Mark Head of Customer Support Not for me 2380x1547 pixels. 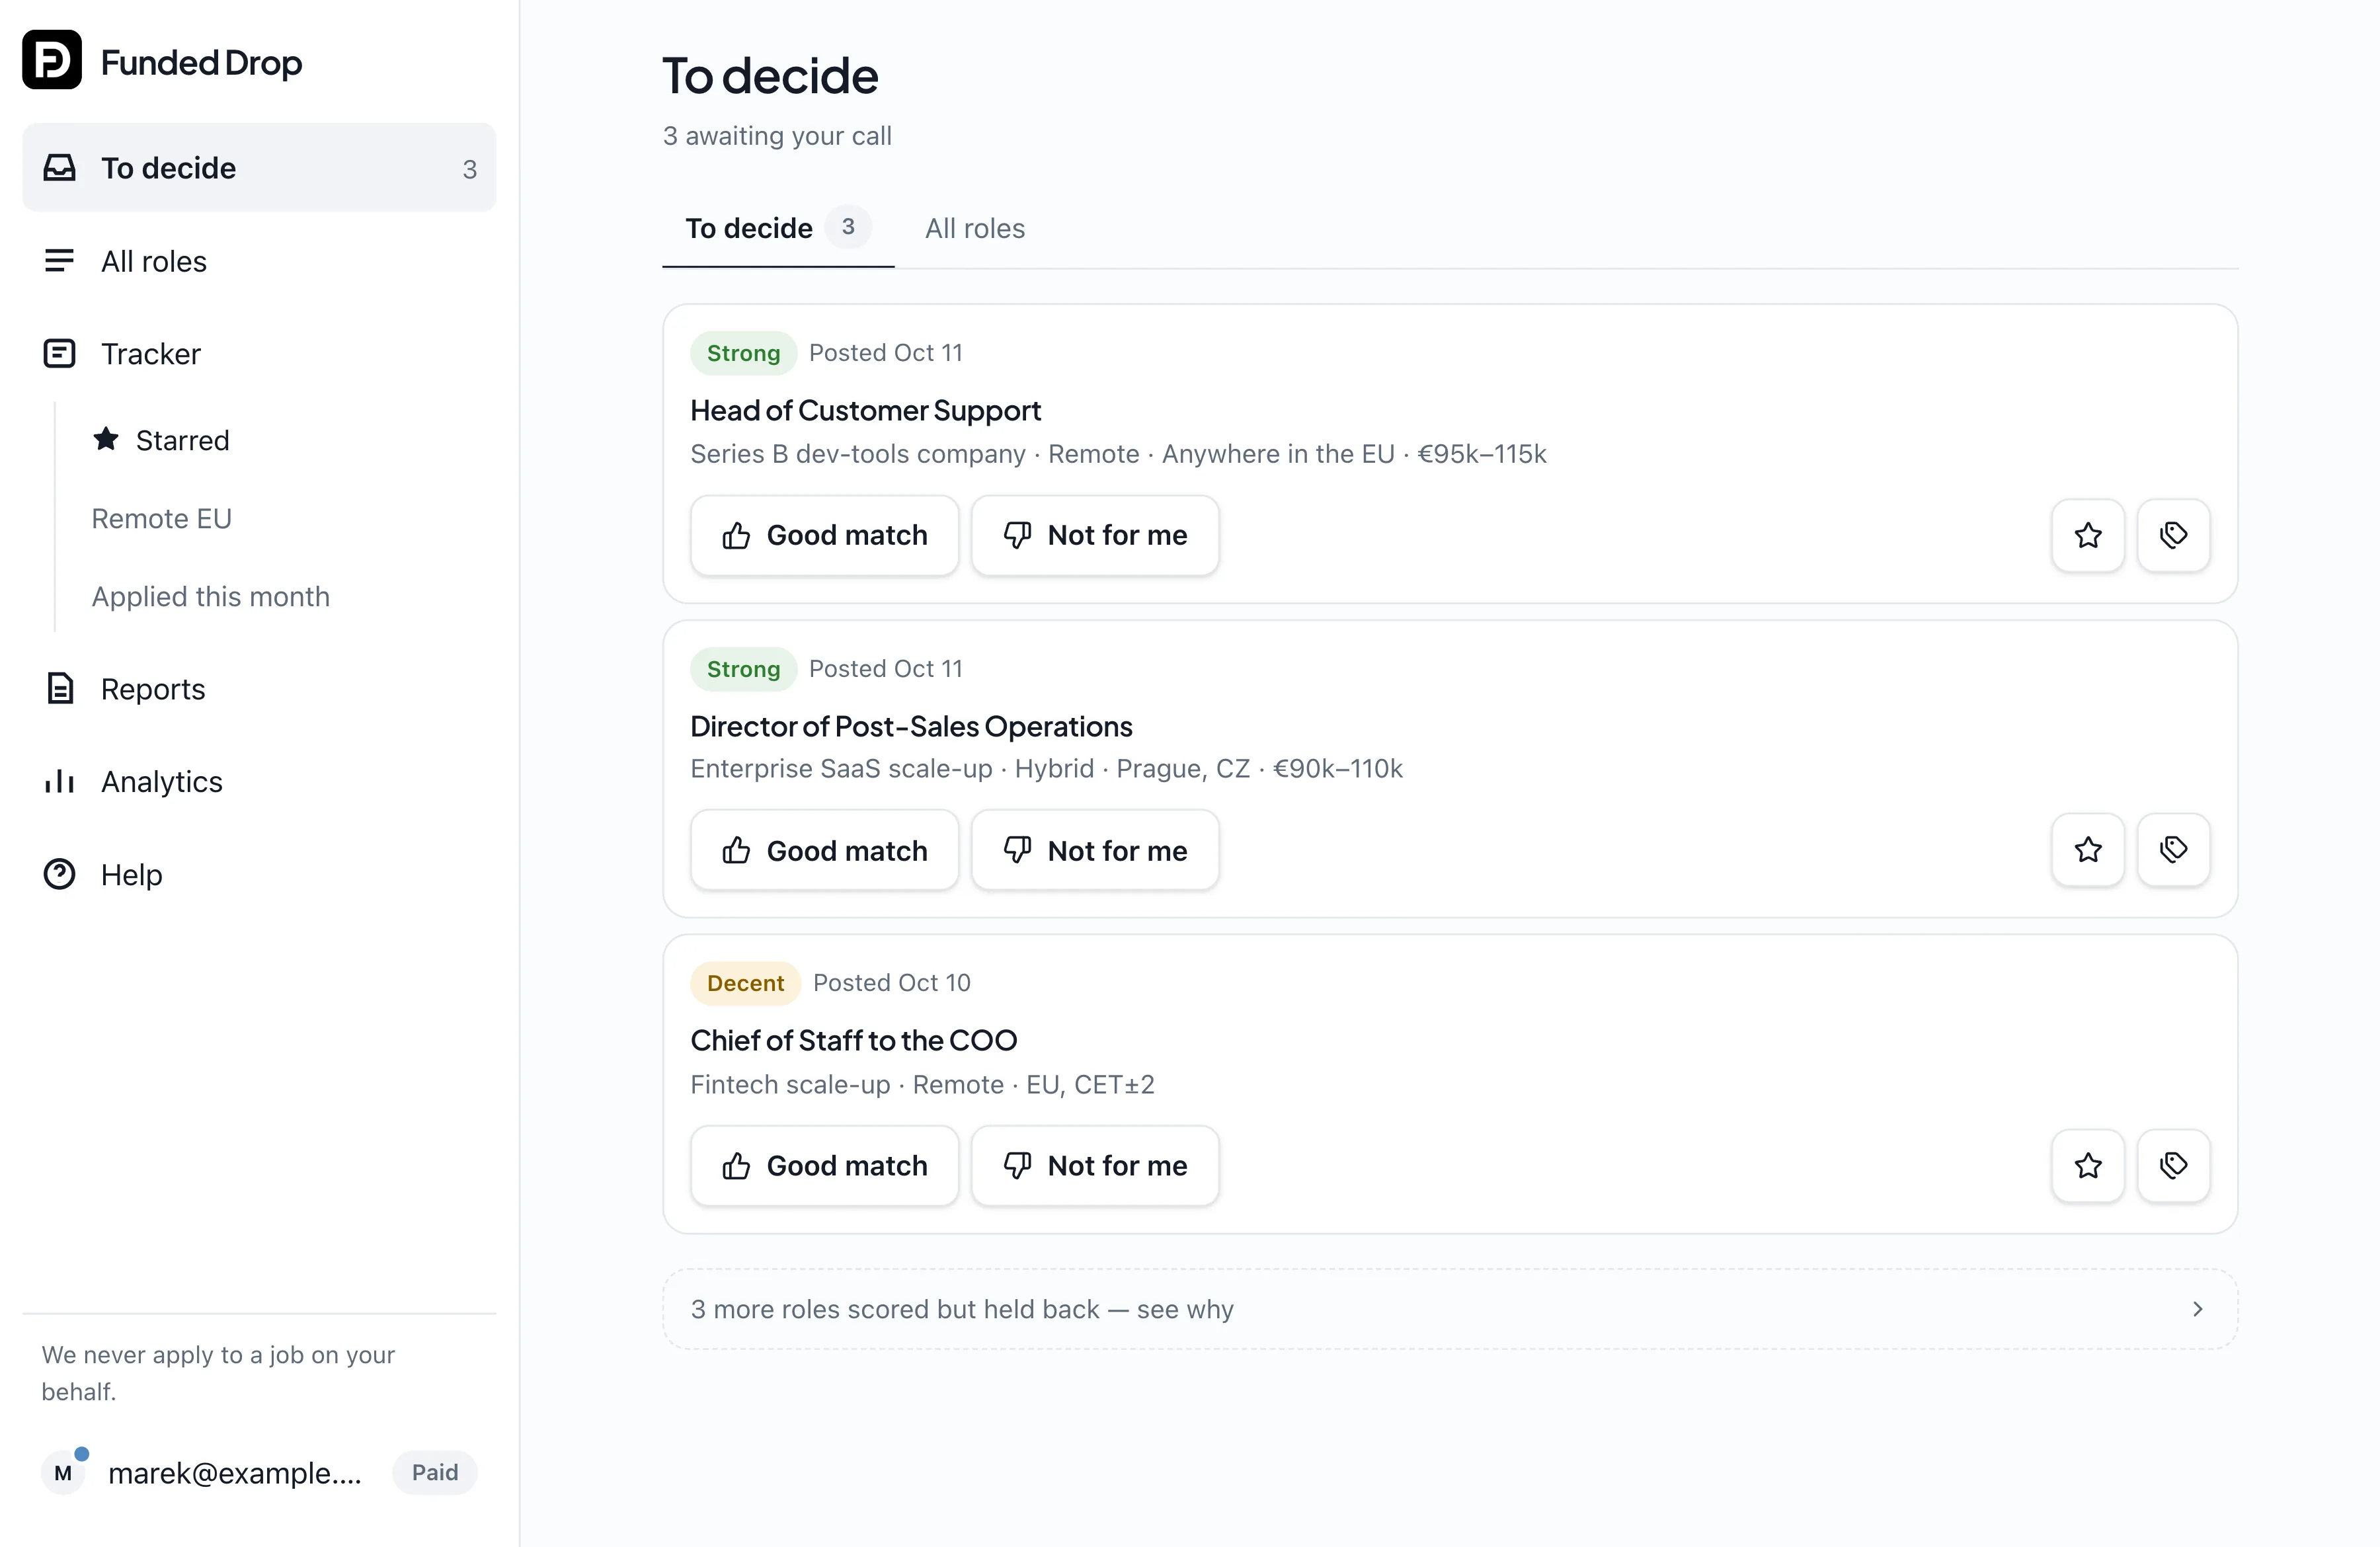coord(1094,535)
